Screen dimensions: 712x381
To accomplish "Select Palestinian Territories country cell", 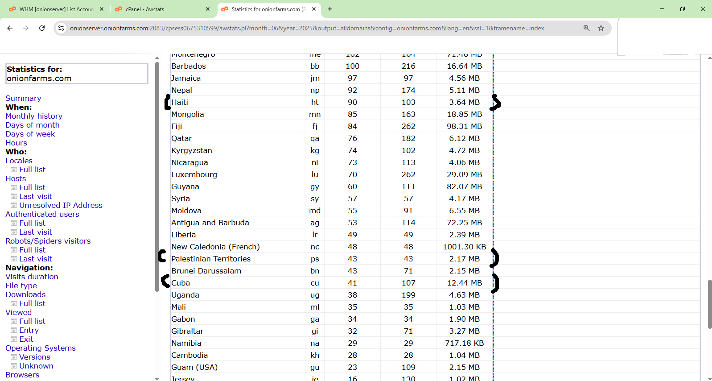I will click(238, 259).
